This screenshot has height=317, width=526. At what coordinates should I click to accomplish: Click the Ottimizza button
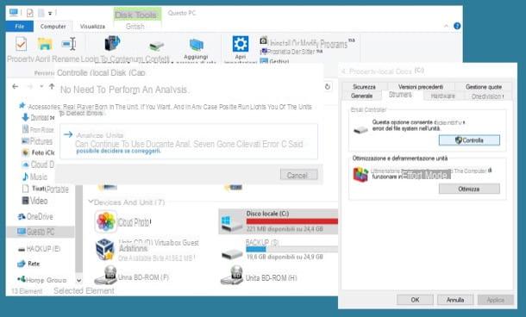[469, 189]
